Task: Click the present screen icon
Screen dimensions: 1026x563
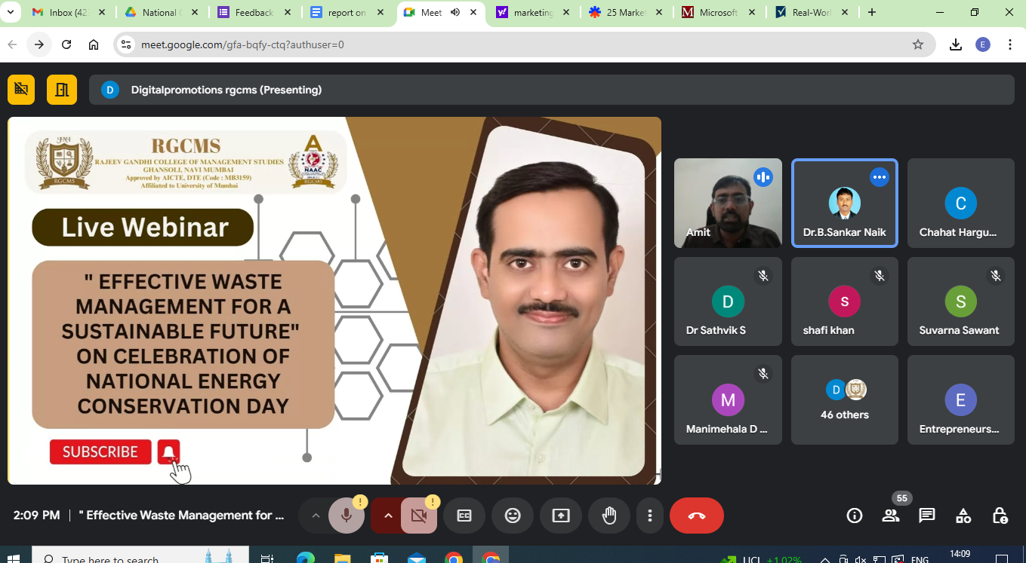Action: (x=561, y=516)
